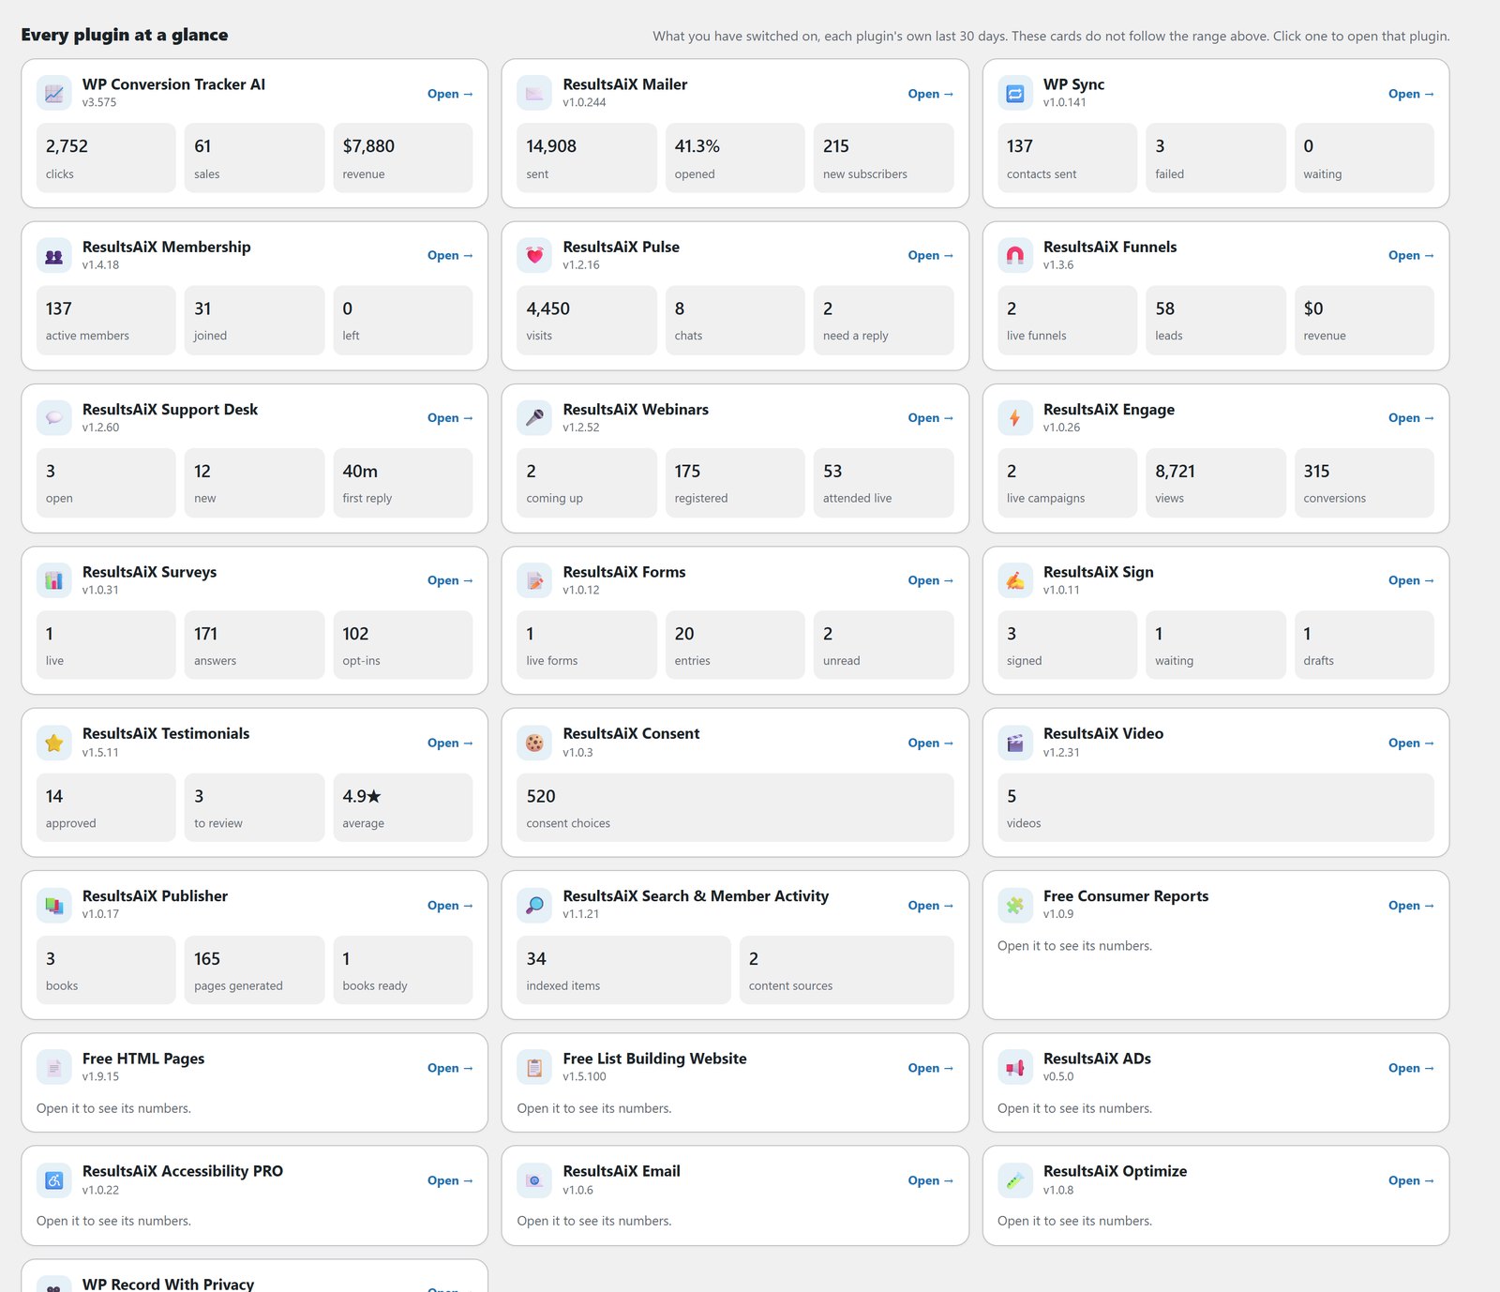The image size is (1500, 1292).
Task: Open the WP Conversion Tracker AI plugin
Action: tap(450, 94)
